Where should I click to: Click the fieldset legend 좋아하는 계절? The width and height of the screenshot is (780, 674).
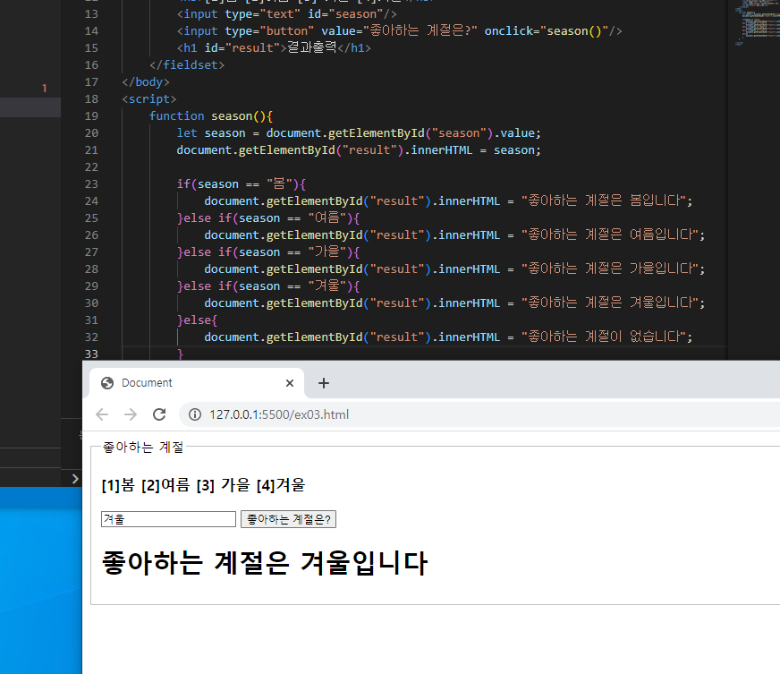pos(143,447)
